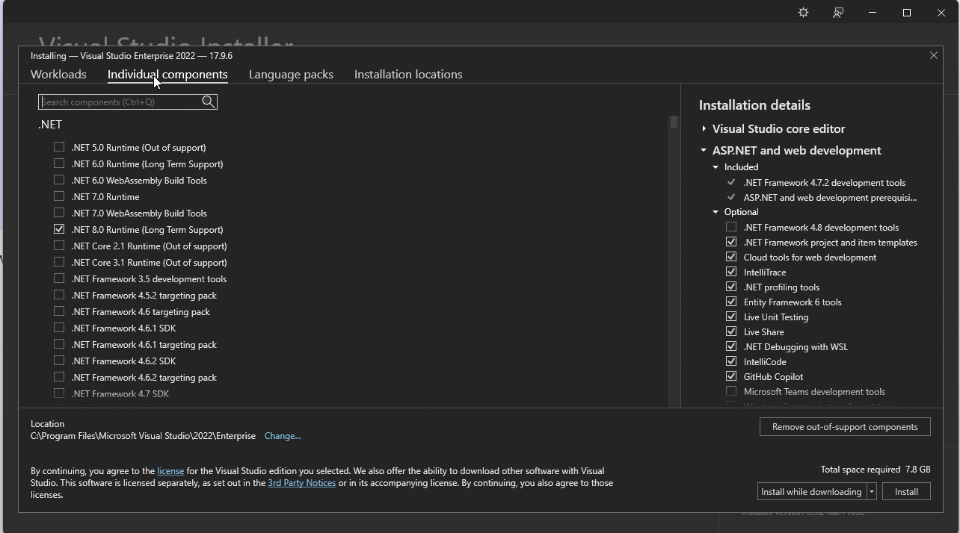The width and height of the screenshot is (960, 533).
Task: Click the feedback icon in title bar
Action: pos(838,13)
